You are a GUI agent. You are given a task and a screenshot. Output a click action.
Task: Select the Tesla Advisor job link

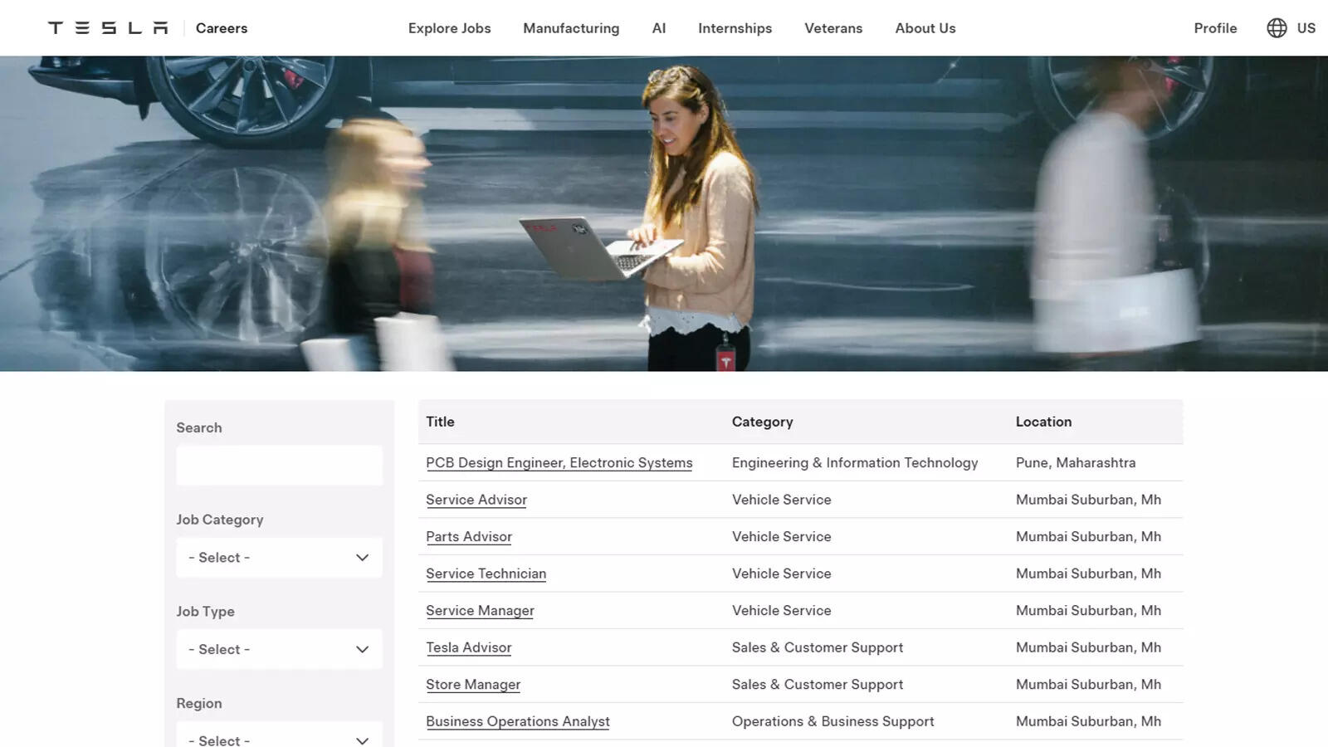click(x=469, y=647)
